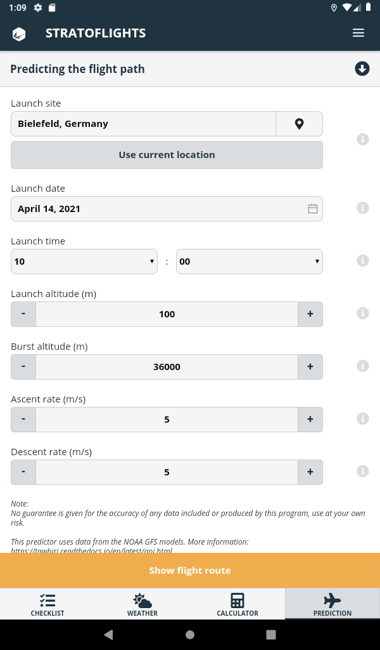The width and height of the screenshot is (380, 650).
Task: Show info for Launch site
Action: [x=363, y=139]
